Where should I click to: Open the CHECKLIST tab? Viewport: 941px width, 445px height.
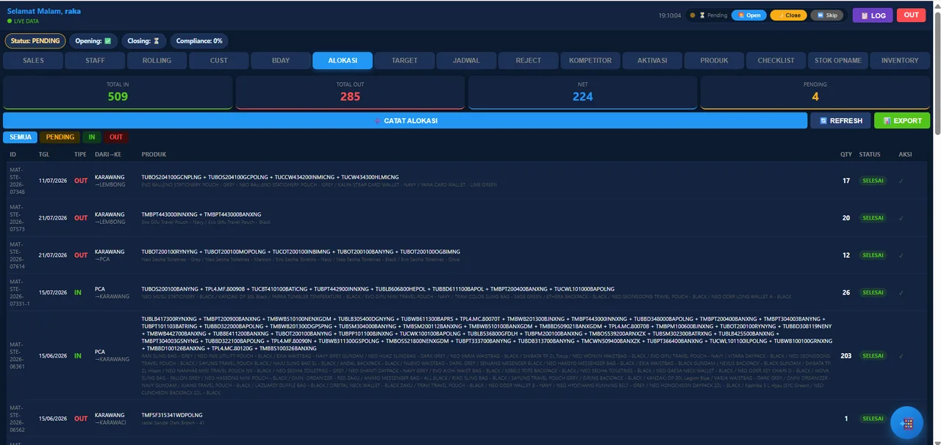[x=776, y=60]
